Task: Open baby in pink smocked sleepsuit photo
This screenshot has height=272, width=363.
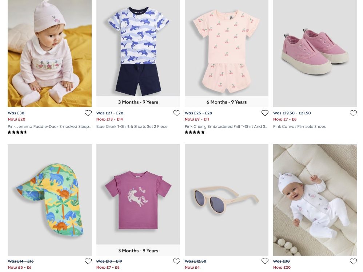Action: [x=49, y=53]
